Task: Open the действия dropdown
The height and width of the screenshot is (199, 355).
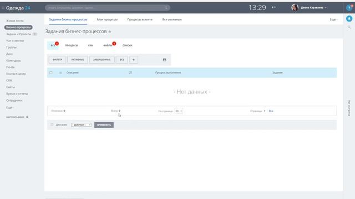Action: tap(82, 125)
